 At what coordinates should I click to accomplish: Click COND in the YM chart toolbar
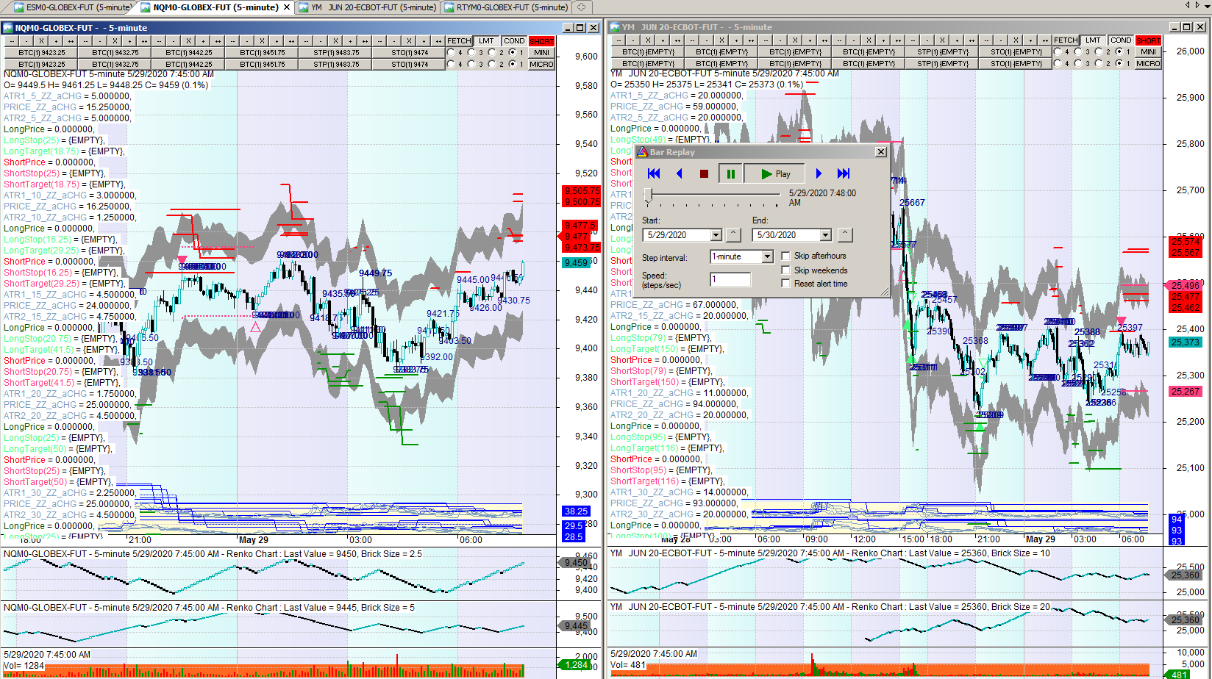click(x=1121, y=40)
